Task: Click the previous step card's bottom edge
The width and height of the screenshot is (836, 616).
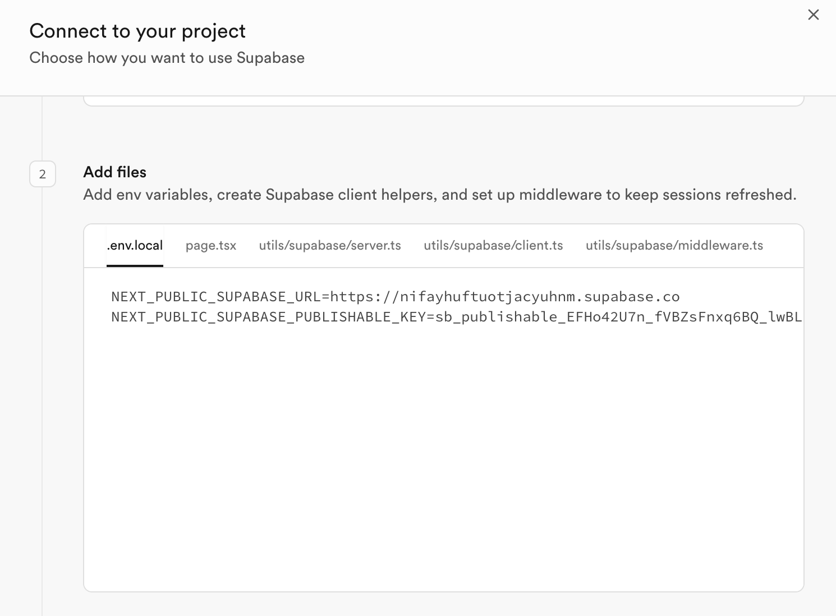Action: pyautogui.click(x=443, y=105)
